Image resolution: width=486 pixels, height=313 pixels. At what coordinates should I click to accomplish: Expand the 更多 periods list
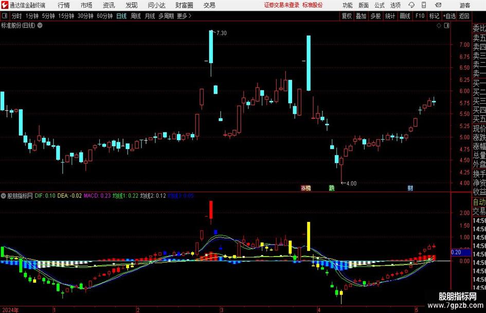coord(184,16)
